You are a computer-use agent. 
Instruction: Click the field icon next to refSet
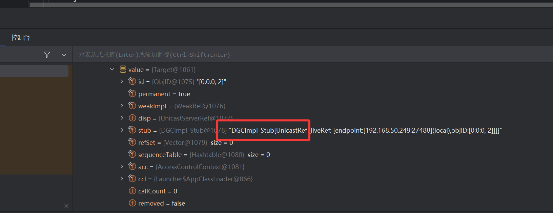coord(132,142)
